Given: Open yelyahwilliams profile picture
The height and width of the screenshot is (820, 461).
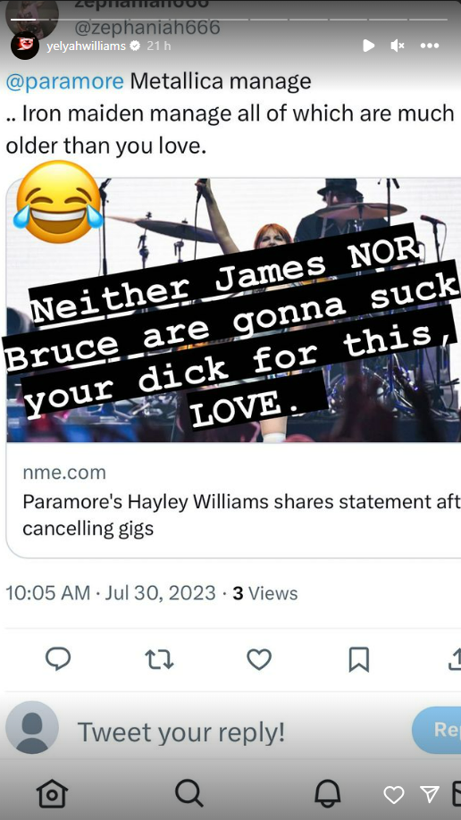Looking at the screenshot, I should (25, 46).
